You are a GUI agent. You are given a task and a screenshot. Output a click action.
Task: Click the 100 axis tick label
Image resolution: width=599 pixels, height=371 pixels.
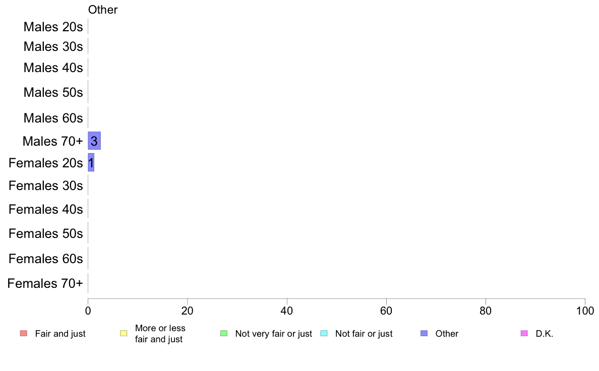(x=585, y=311)
